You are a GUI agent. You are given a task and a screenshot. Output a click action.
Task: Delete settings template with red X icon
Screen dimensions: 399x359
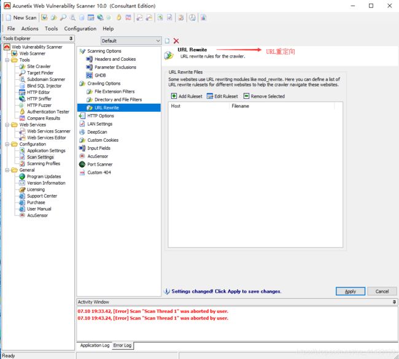coord(176,41)
